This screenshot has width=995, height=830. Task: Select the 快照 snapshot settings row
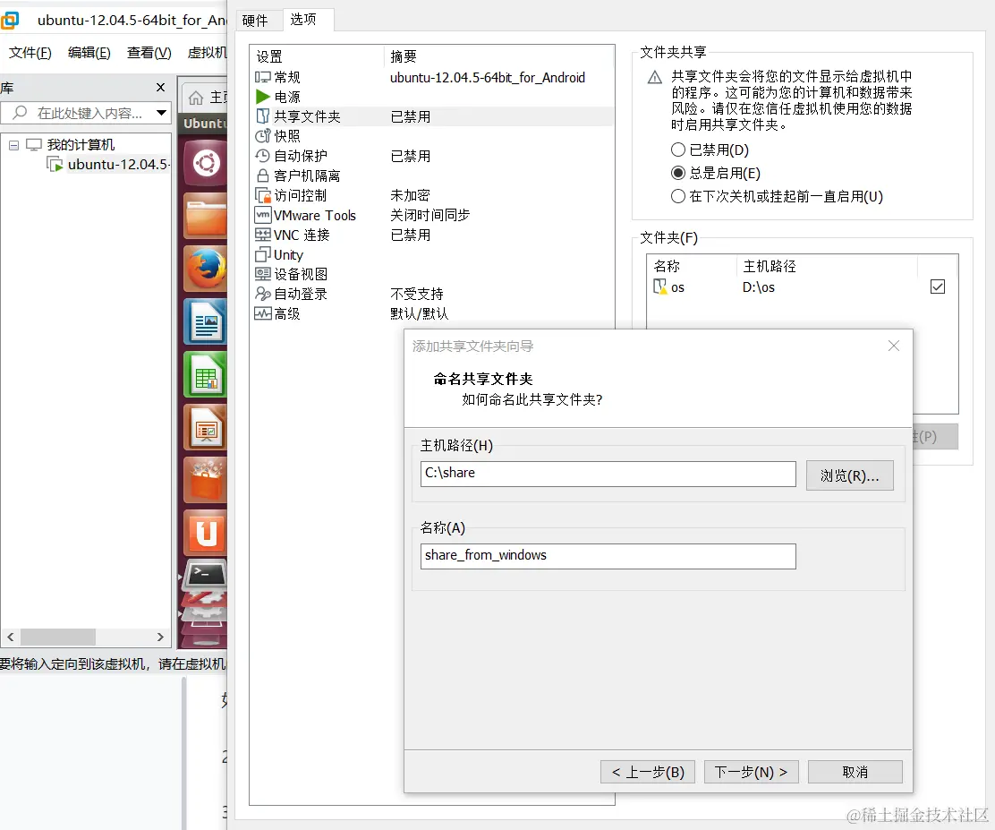click(432, 136)
